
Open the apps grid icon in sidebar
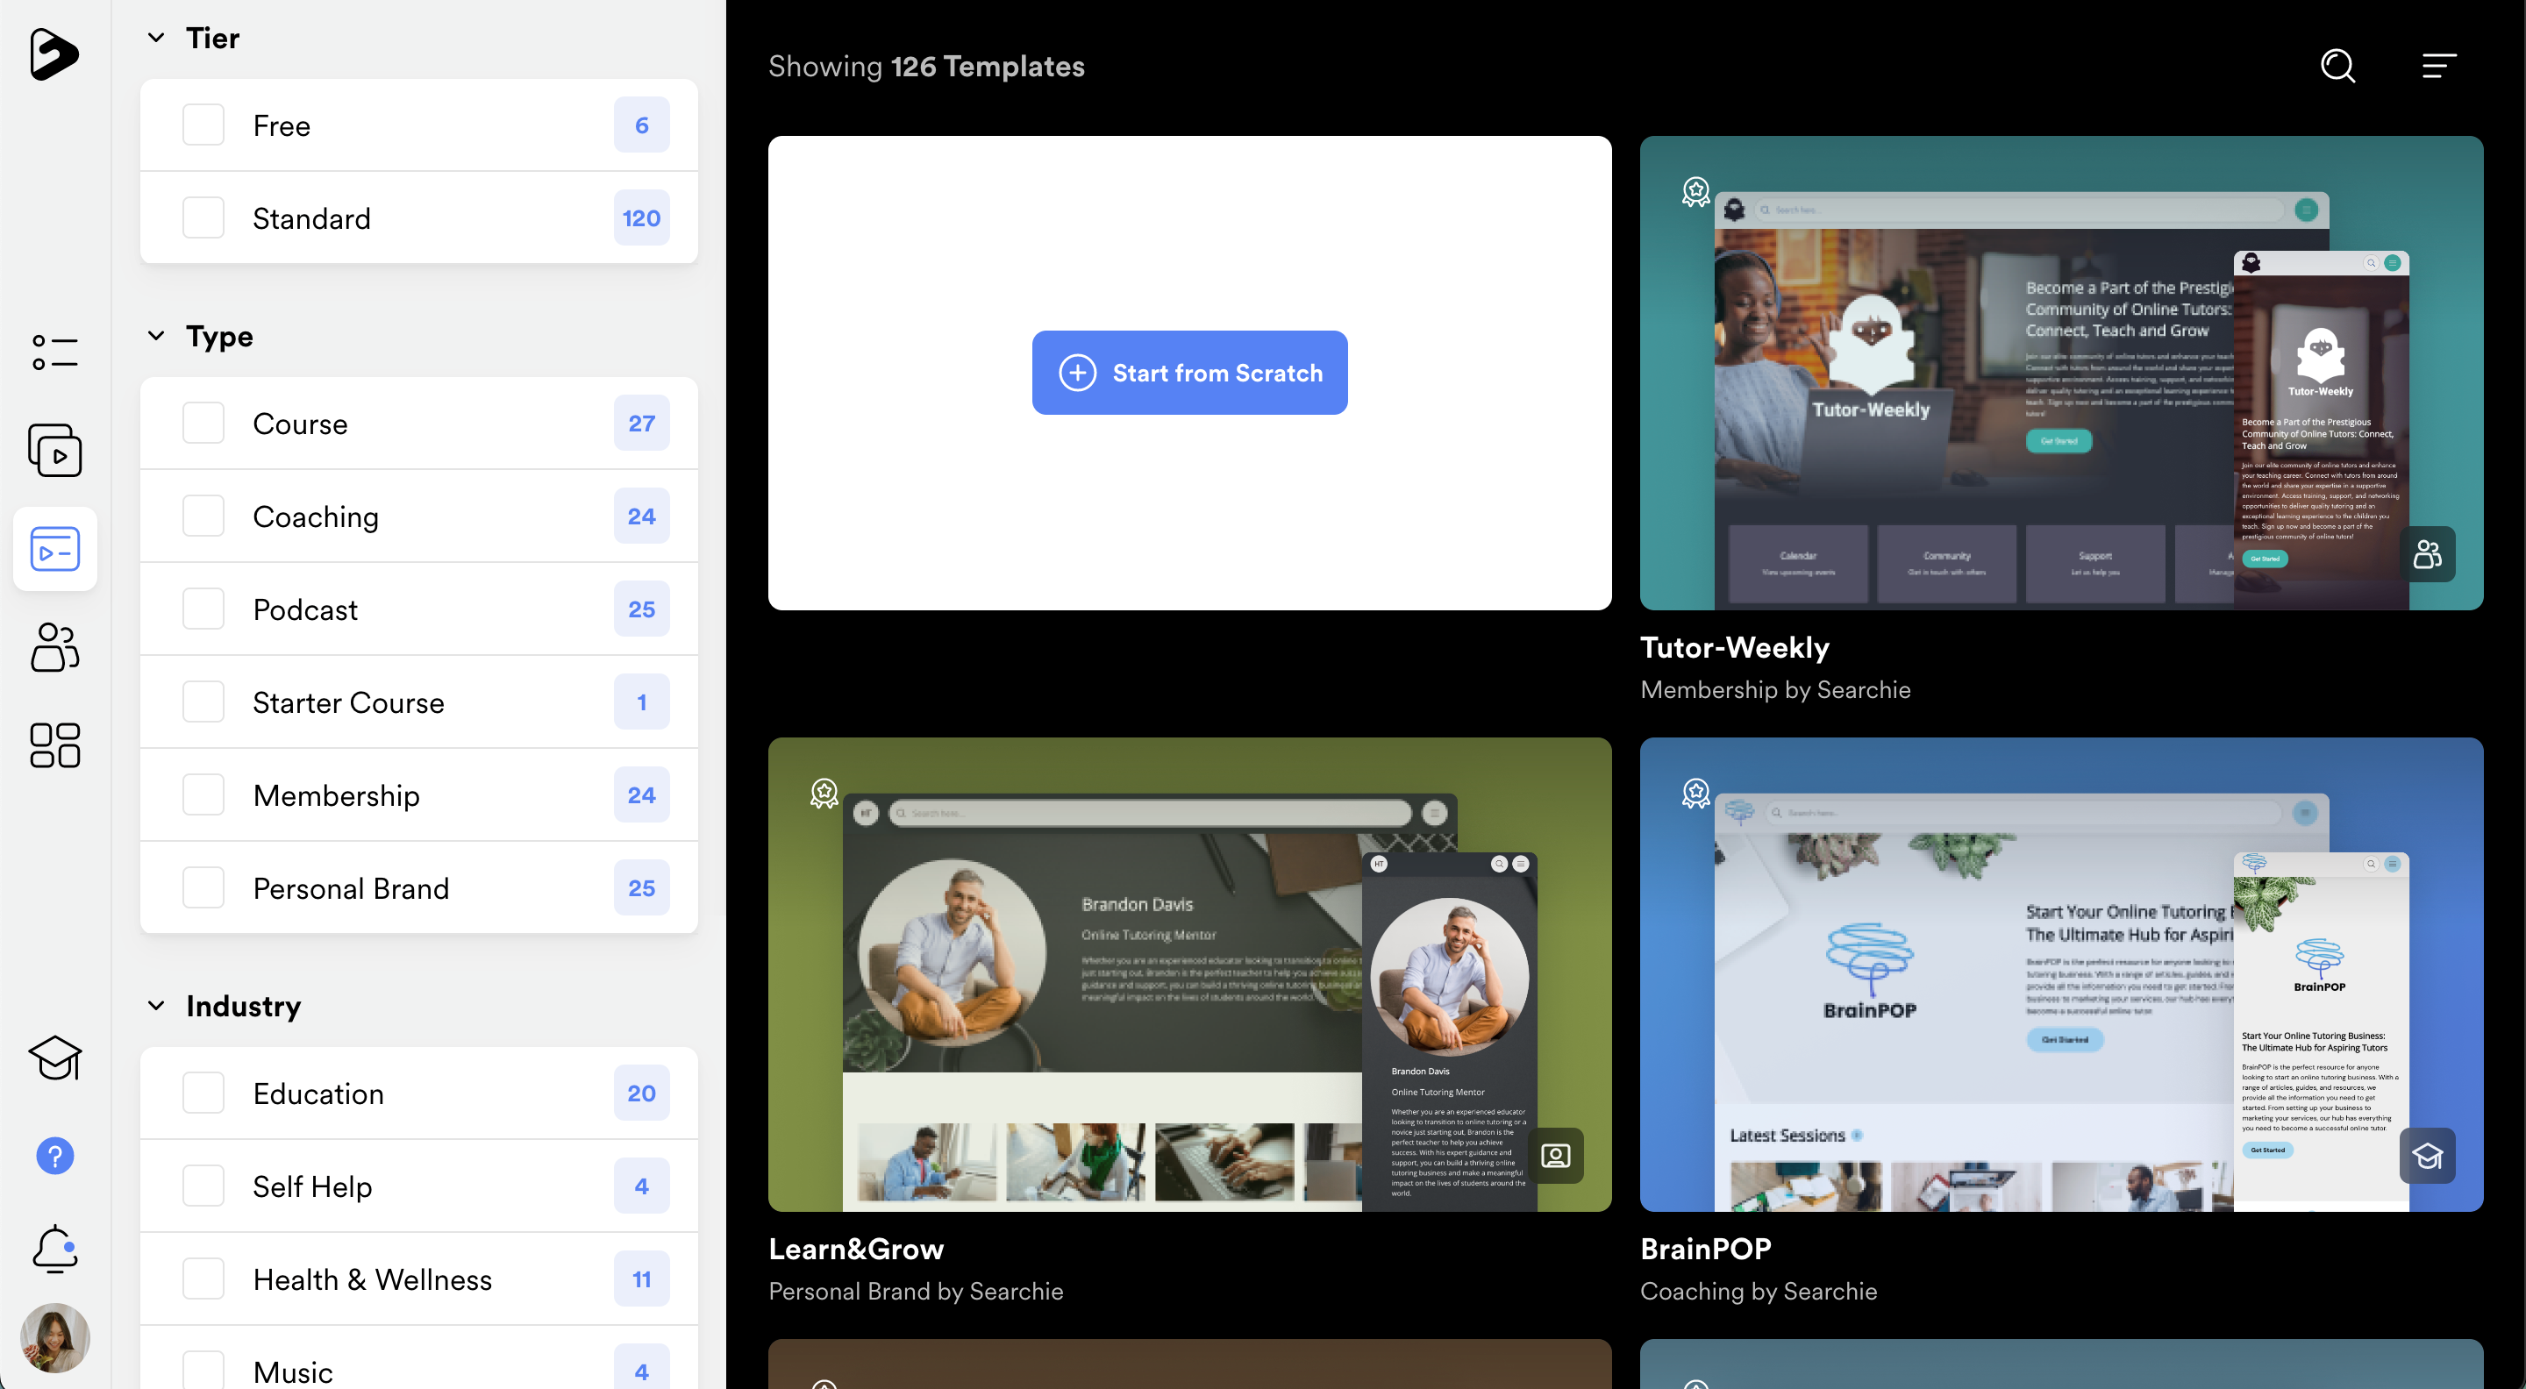[55, 745]
